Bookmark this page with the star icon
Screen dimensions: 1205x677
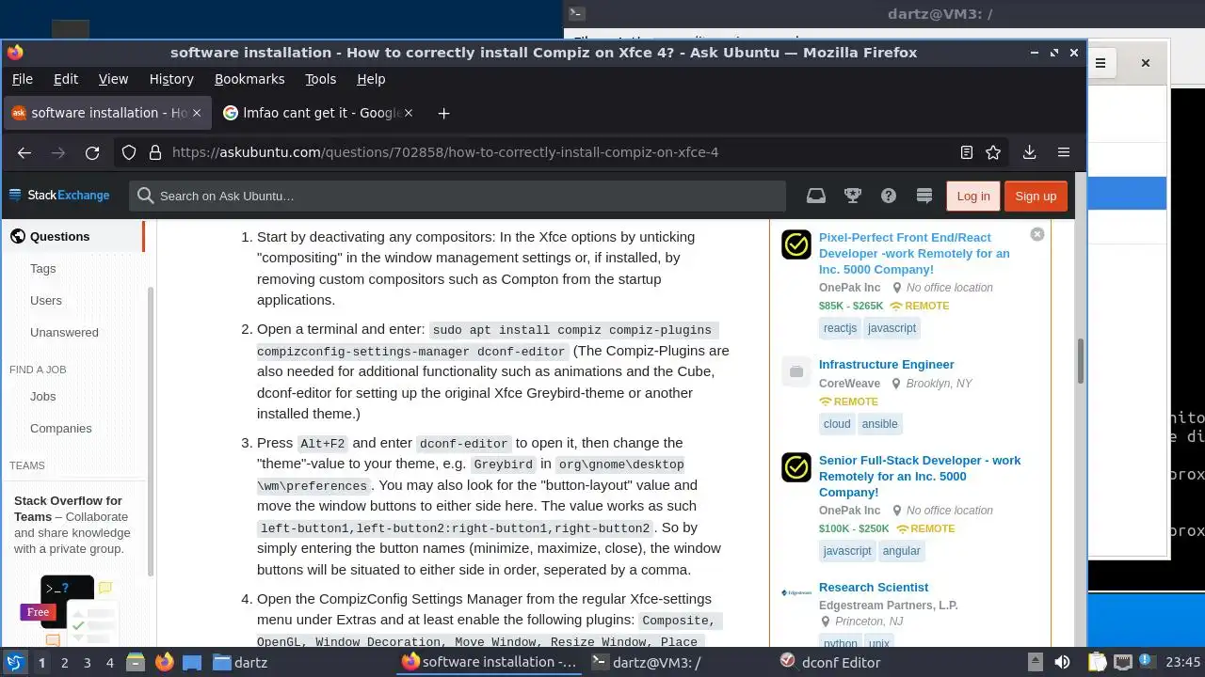pos(993,152)
